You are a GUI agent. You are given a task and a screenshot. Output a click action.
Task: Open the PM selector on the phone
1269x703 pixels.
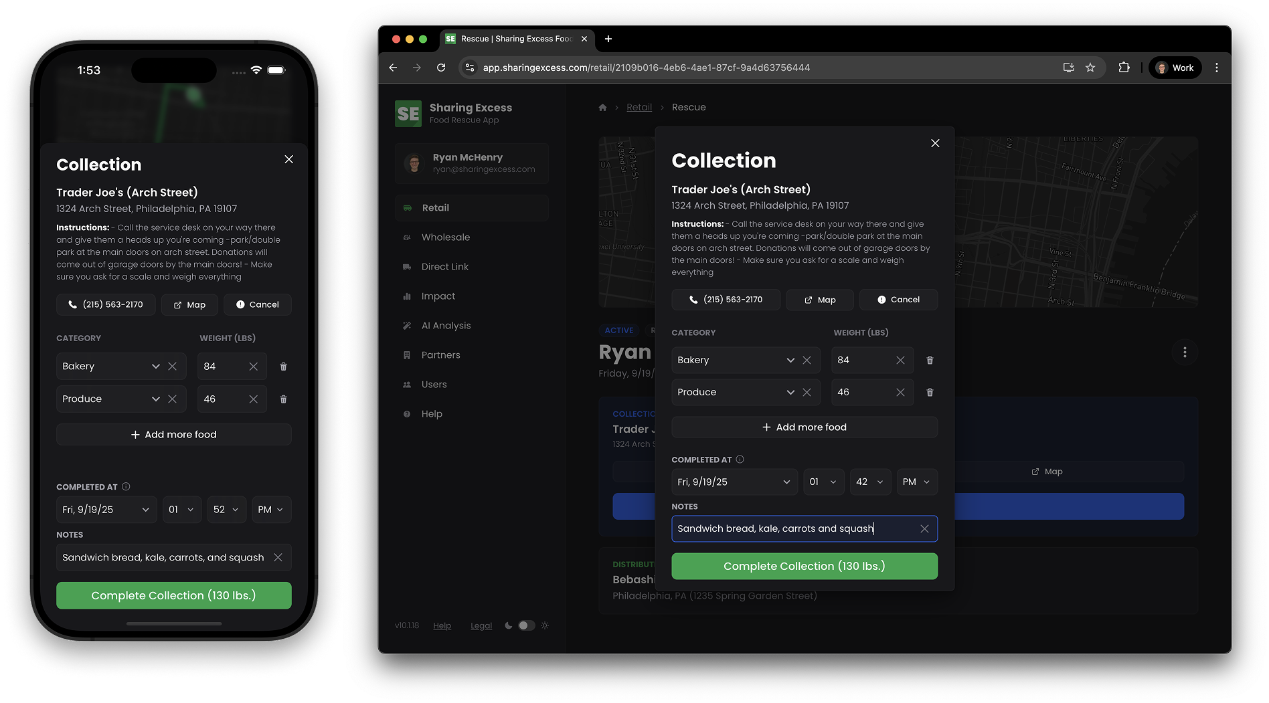point(271,510)
